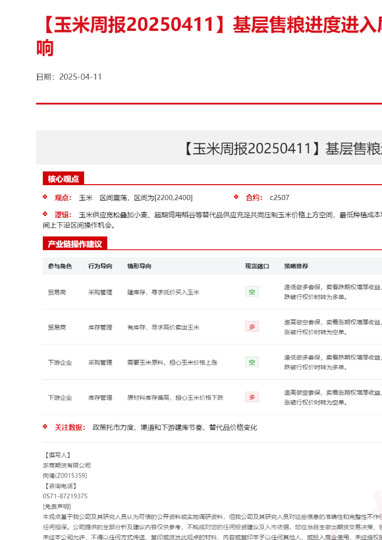Viewport: 382px width, 540px height.
Task: Select the 产业链操作建议 section header
Action: [x=75, y=244]
